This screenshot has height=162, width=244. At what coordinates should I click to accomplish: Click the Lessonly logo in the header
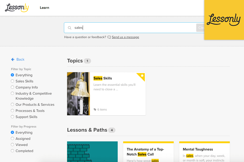click(17, 8)
